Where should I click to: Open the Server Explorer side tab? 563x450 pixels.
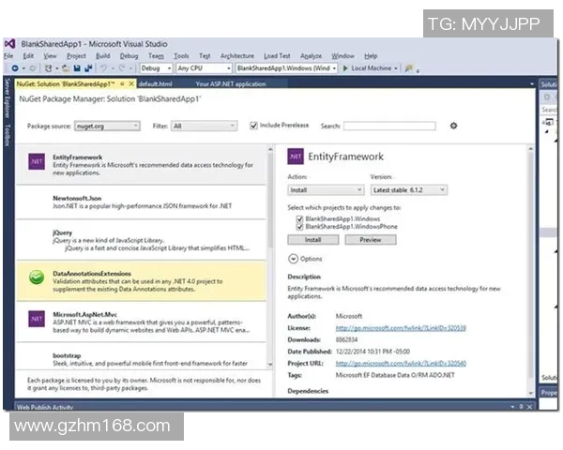[8, 98]
